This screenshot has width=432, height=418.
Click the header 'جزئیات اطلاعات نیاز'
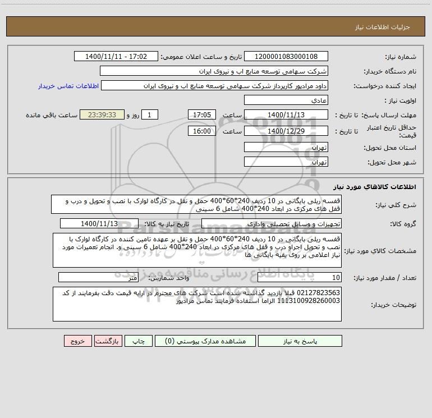click(x=382, y=27)
